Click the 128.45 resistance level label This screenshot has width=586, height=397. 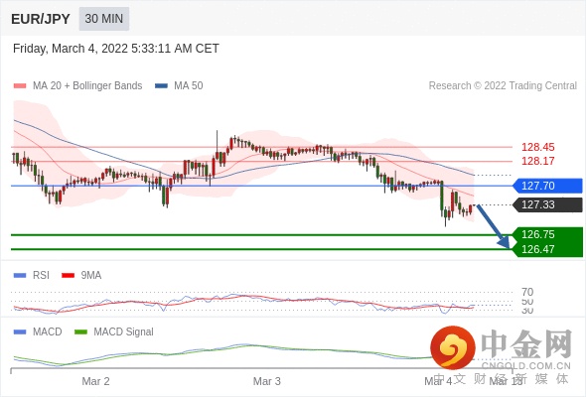click(x=537, y=147)
